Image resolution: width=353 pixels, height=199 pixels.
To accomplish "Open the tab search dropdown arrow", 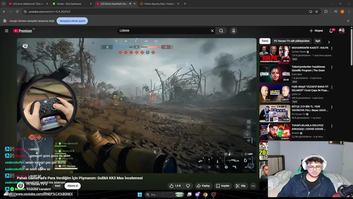I will click(x=4, y=4).
